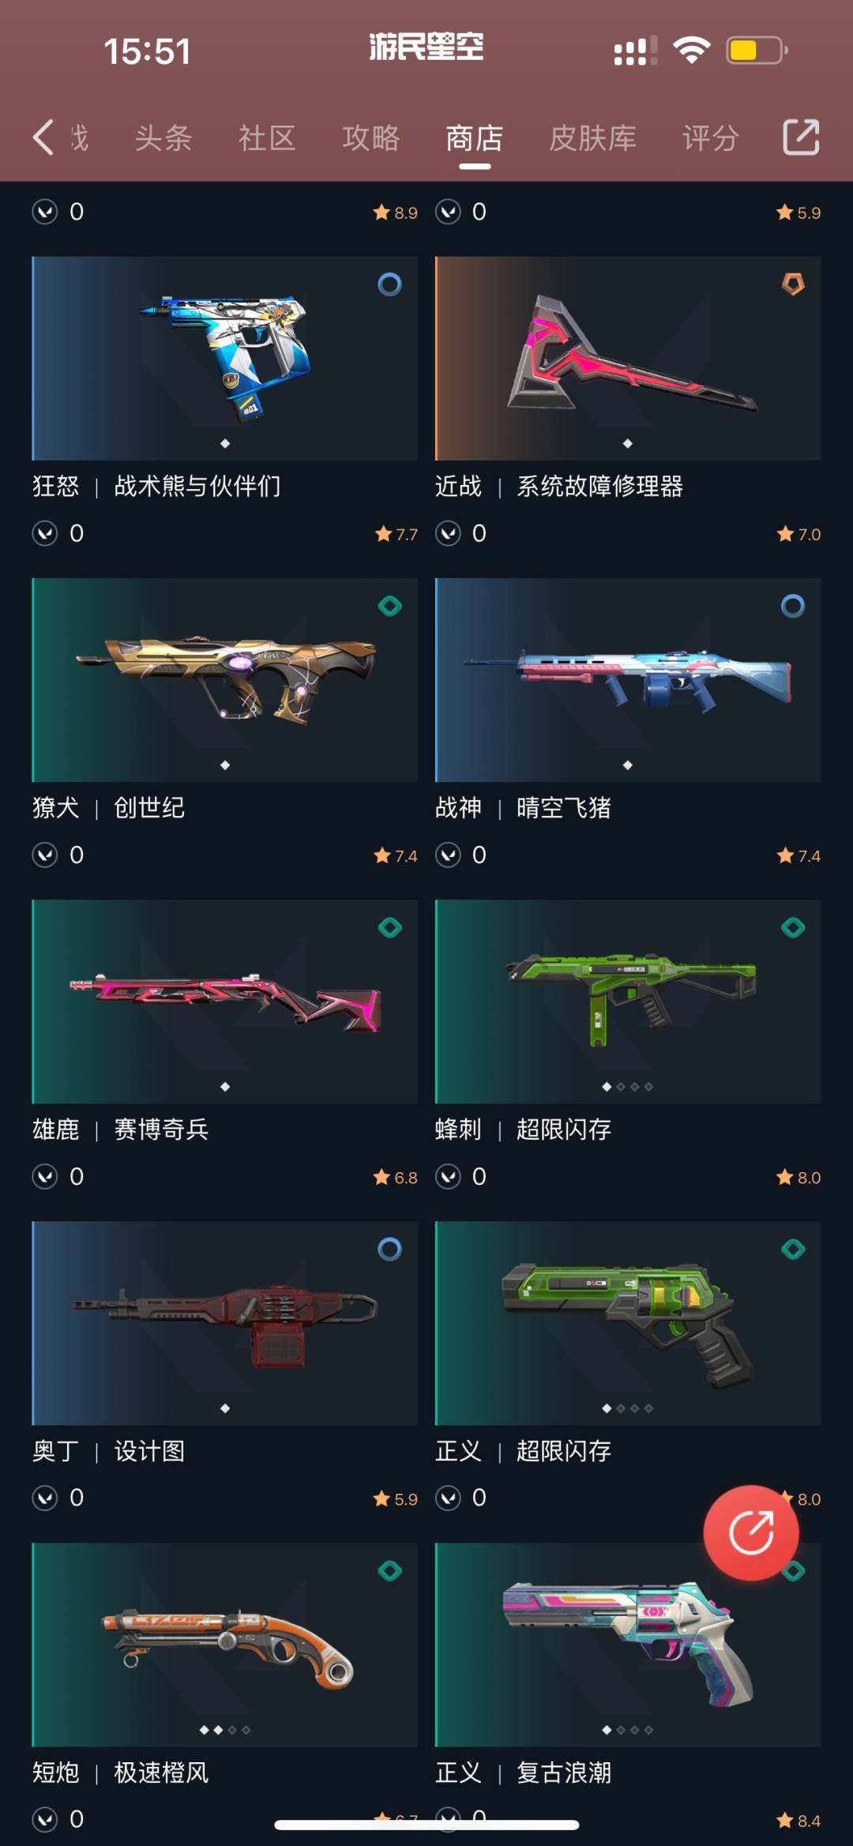Viewport: 853px width, 1846px height.
Task: Tap the star rating 8.0 under 蜂刺 超限闪存
Action: coord(799,1178)
